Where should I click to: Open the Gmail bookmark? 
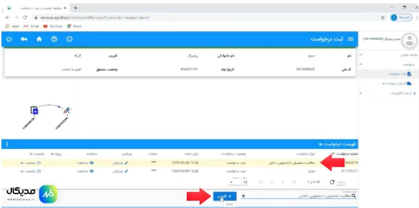tap(31, 26)
